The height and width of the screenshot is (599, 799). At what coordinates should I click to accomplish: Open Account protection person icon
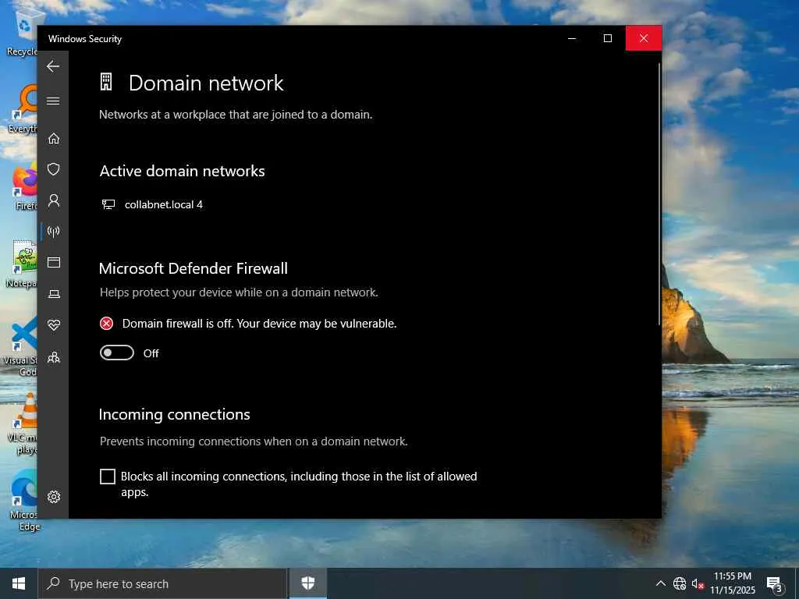(54, 200)
